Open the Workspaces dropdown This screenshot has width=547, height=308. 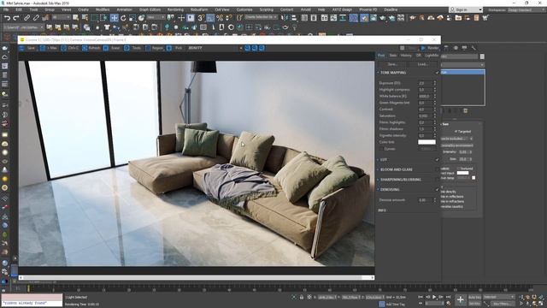pyautogui.click(x=526, y=9)
